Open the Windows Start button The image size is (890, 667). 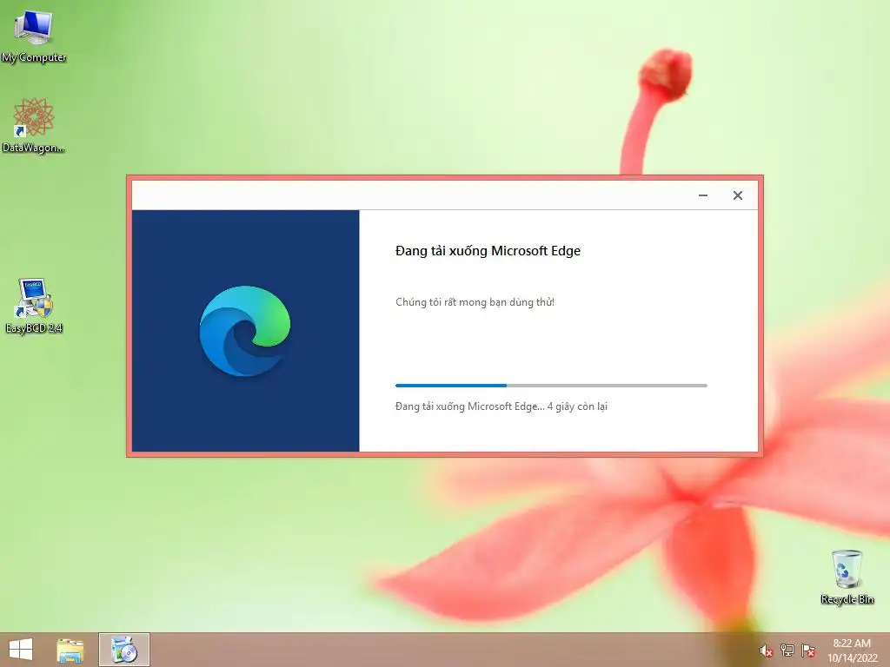[x=21, y=650]
